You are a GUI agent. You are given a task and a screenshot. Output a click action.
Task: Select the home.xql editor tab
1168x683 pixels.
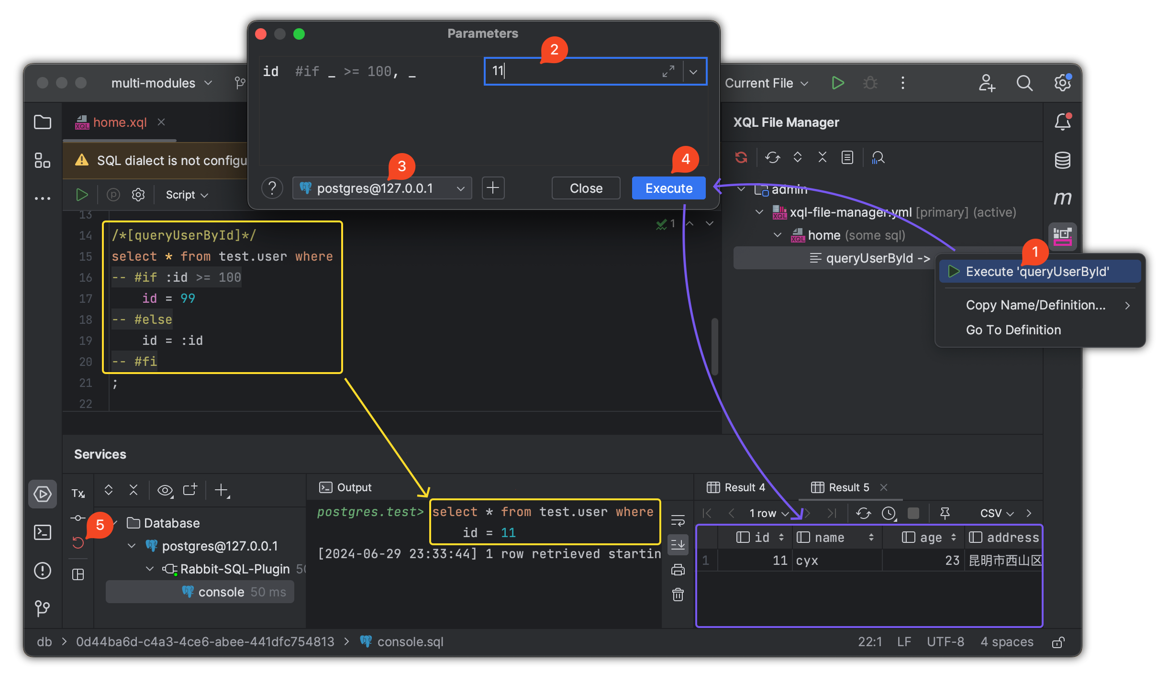tap(120, 122)
